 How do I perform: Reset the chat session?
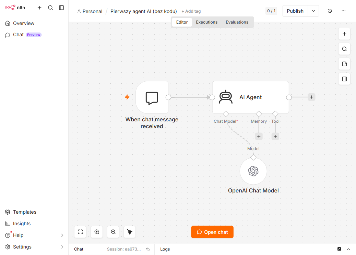tap(148, 249)
